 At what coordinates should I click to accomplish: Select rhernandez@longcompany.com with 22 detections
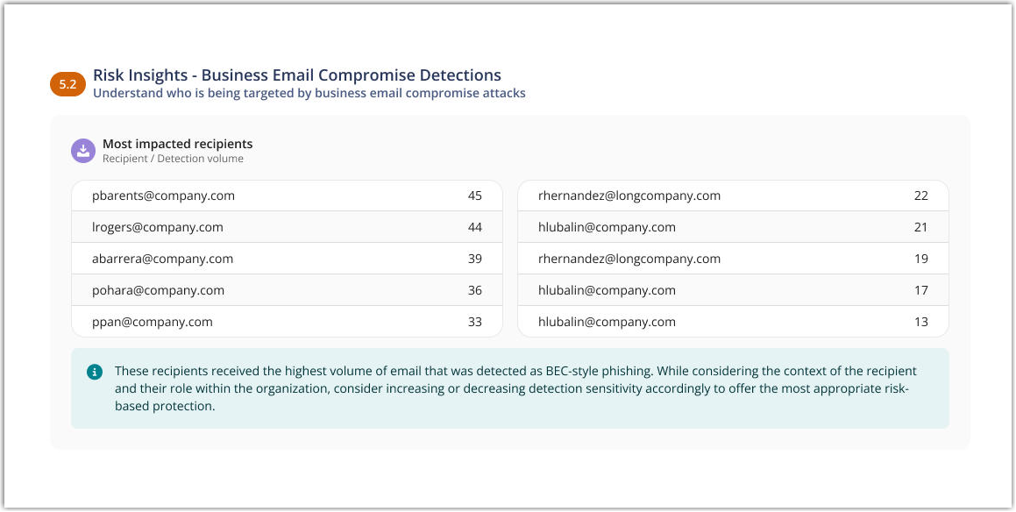(629, 196)
